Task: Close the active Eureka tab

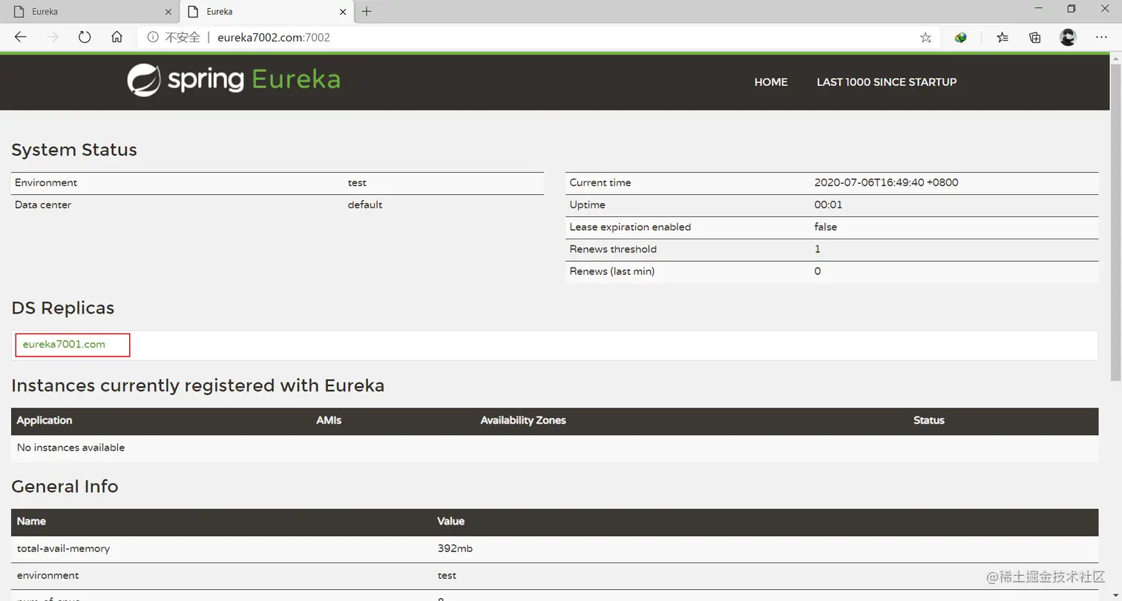Action: pyautogui.click(x=343, y=12)
